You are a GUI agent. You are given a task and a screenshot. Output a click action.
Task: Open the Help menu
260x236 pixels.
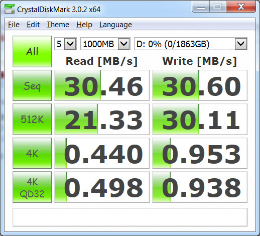coord(84,25)
